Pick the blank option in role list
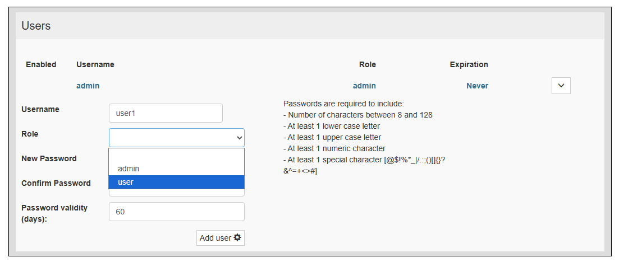619x262 pixels. (x=177, y=155)
